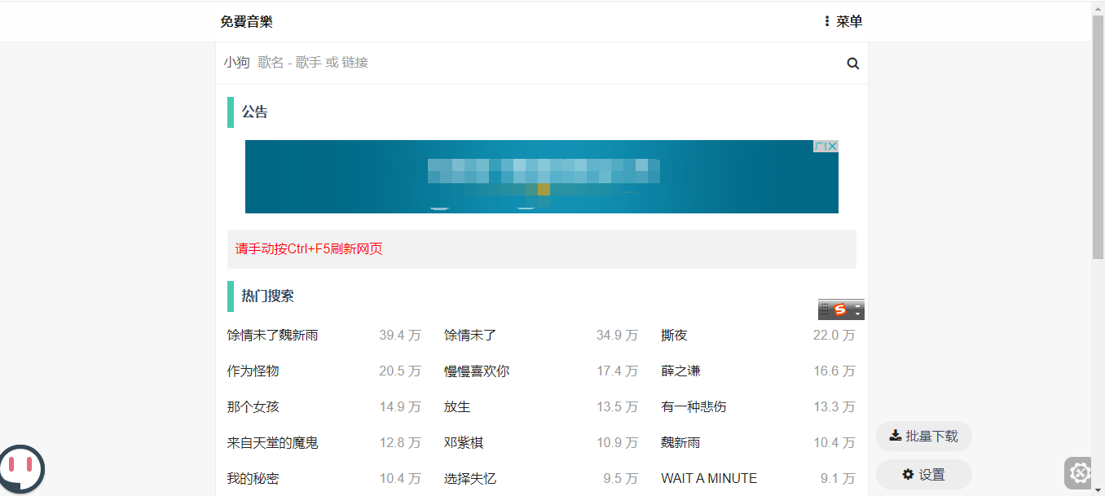The image size is (1105, 496).
Task: Click the 公告 section heading
Action: (254, 112)
